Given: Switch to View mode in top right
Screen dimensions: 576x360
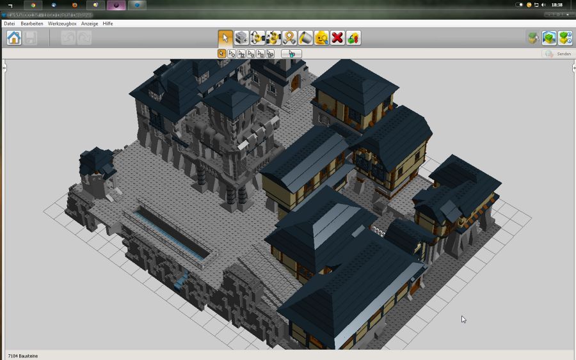Looking at the screenshot, I should 549,38.
